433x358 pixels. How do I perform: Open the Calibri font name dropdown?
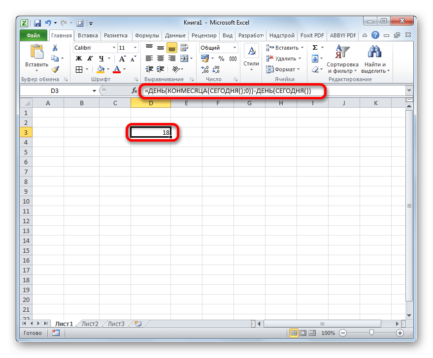click(114, 48)
